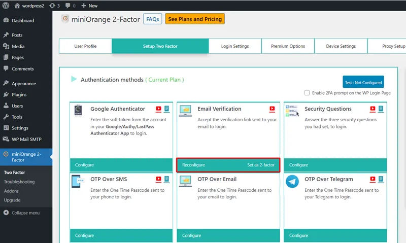This screenshot has height=243, width=406.
Task: Open the FAQs button
Action: coord(153,19)
